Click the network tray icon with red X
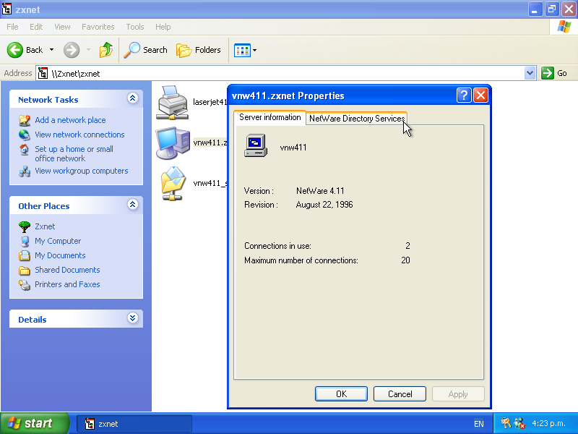The height and width of the screenshot is (434, 578). [519, 423]
